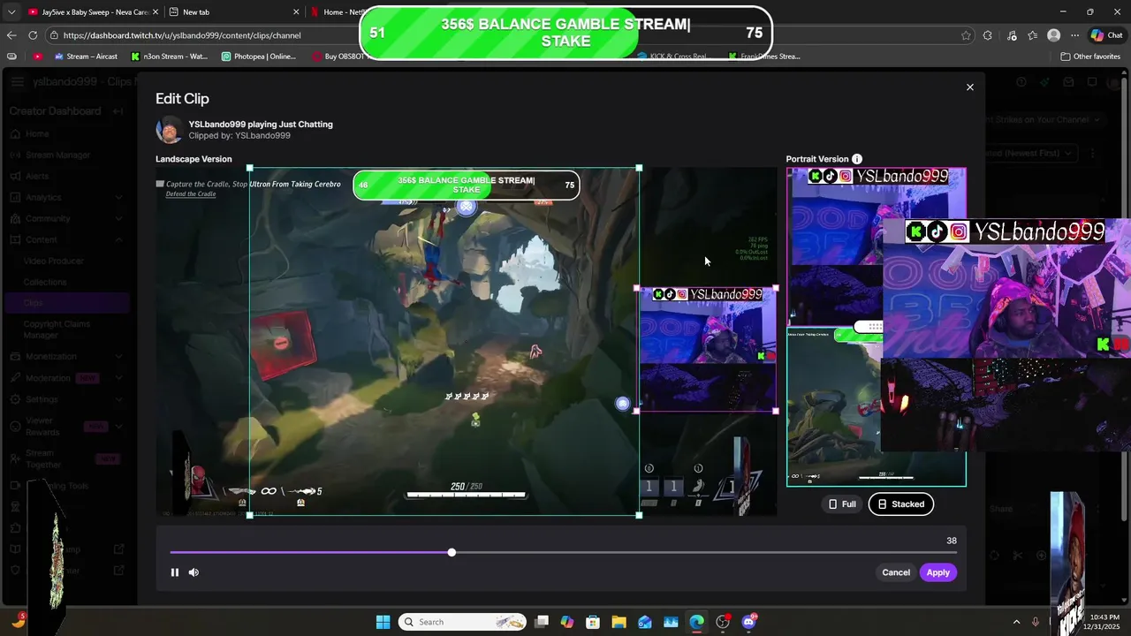
Task: Open Video Producer under Content
Action: (54, 261)
